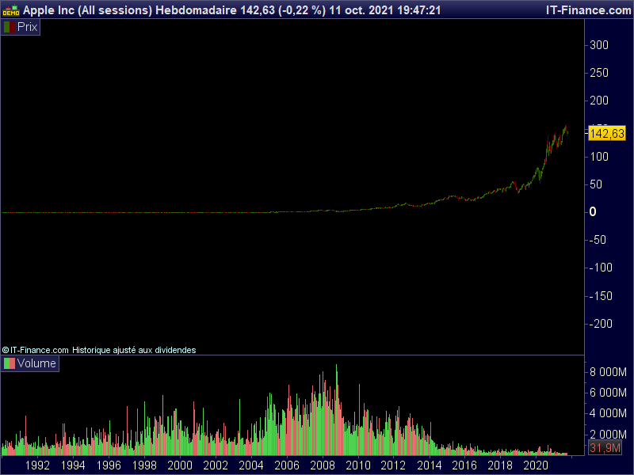
Task: Click the IT-Finance.com title link
Action: click(x=588, y=10)
